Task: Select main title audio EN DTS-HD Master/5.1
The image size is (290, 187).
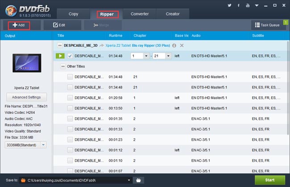Action: pos(209,56)
